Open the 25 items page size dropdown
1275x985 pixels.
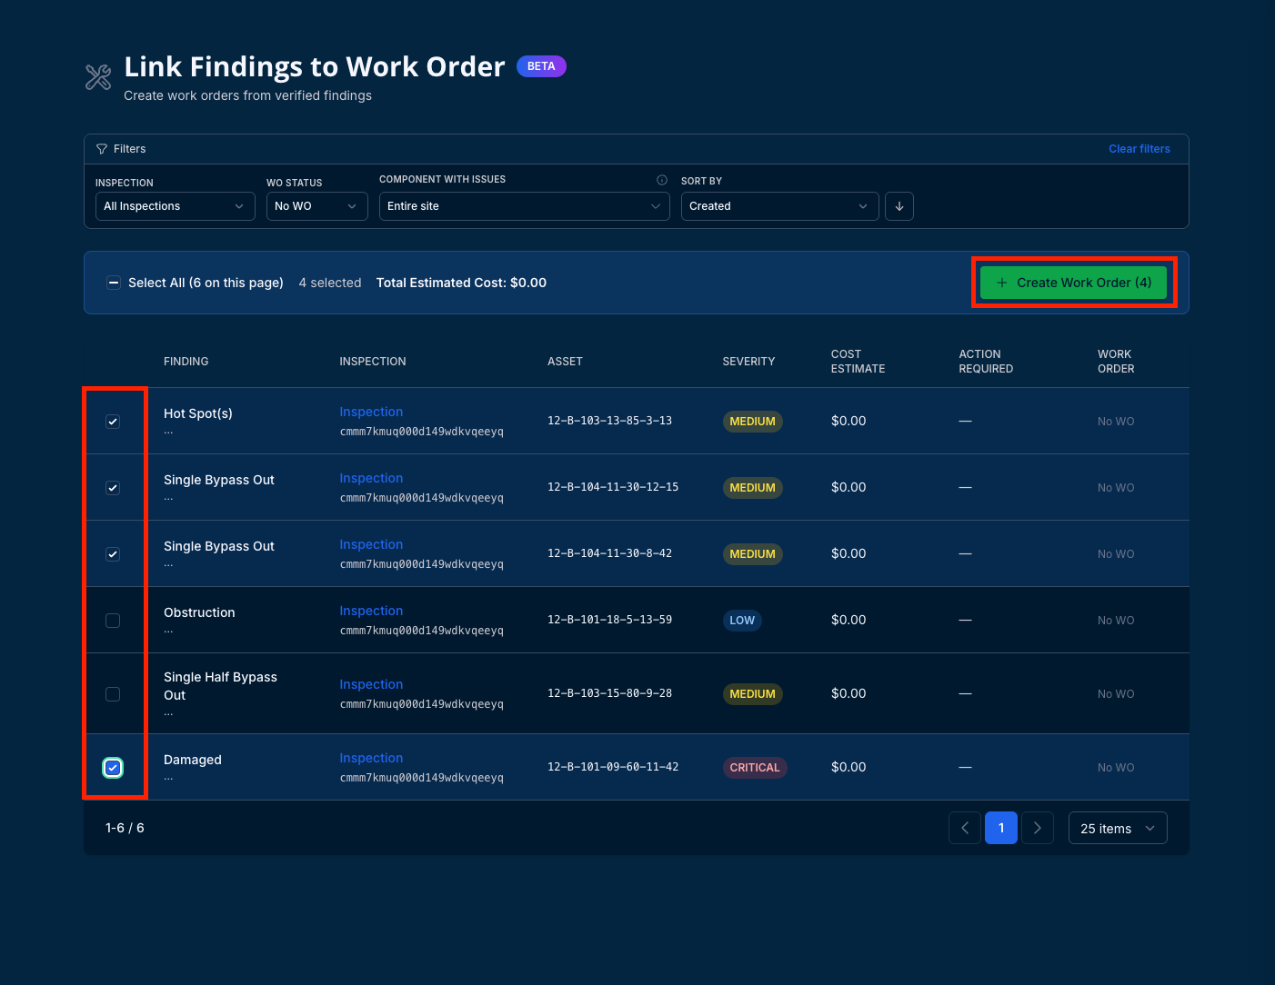1118,828
